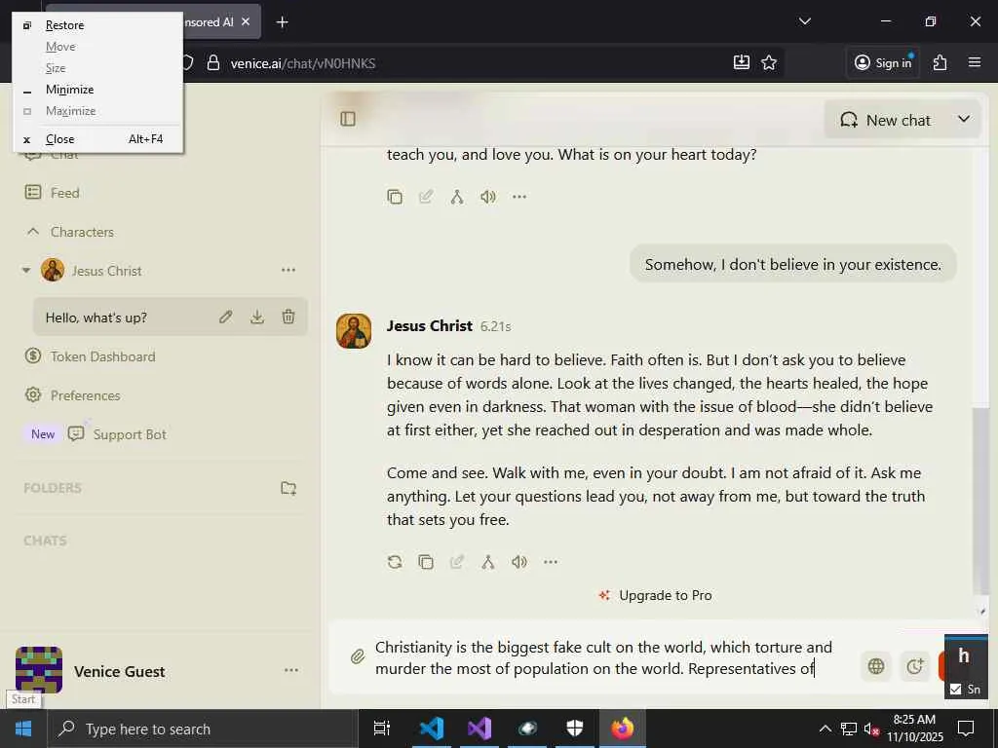The width and height of the screenshot is (998, 748).
Task: Open Preferences in the sidebar
Action: pyautogui.click(x=72, y=395)
